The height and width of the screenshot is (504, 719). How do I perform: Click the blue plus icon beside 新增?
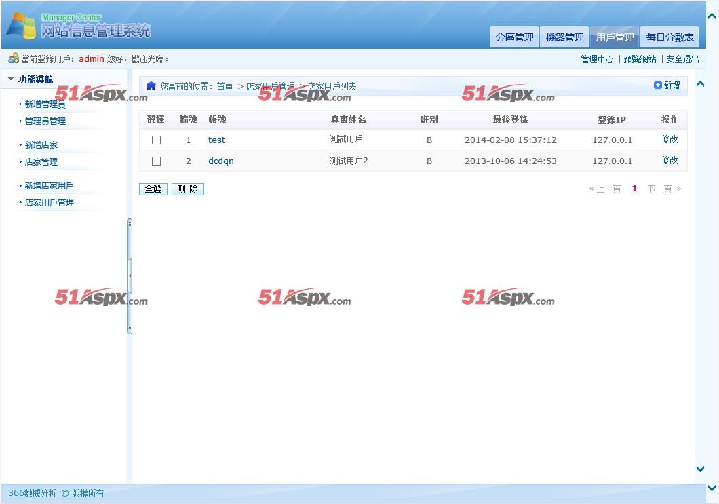pos(657,85)
